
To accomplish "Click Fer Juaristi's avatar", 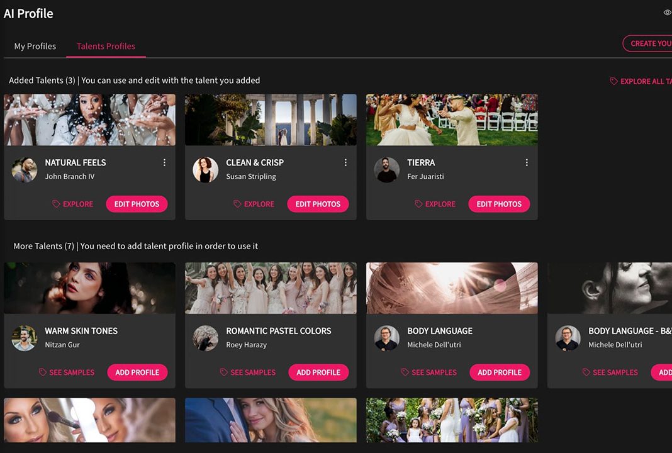I will [x=387, y=170].
